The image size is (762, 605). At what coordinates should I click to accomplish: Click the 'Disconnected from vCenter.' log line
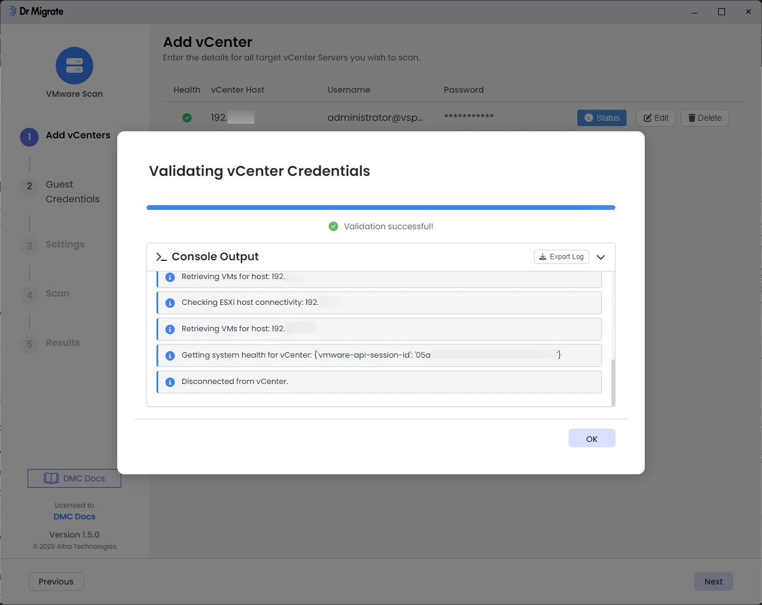point(379,382)
